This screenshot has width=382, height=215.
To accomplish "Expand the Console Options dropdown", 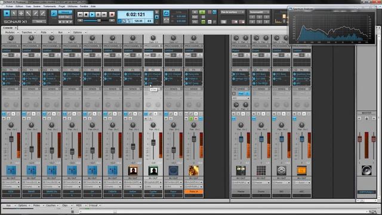I will pos(79,32).
